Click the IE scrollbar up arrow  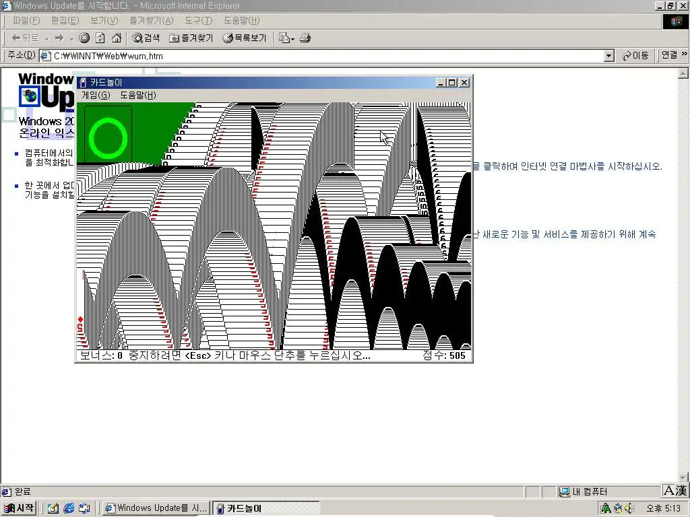tap(683, 73)
